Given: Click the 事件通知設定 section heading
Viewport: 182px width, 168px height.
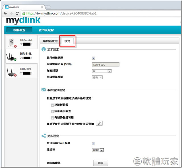Looking at the screenshot, I should pyautogui.click(x=56, y=90).
